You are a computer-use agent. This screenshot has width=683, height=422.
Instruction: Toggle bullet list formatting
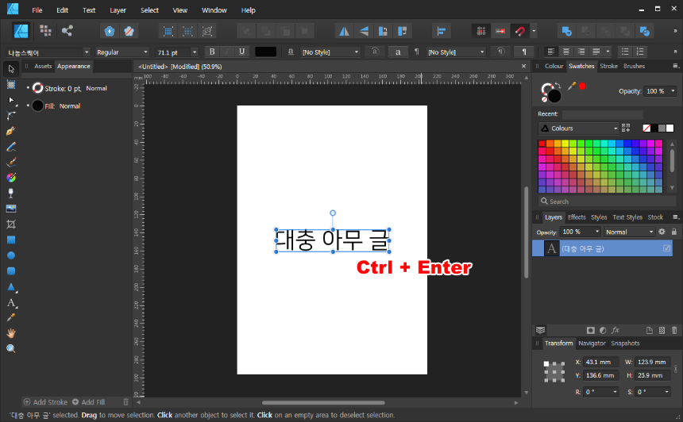(x=625, y=52)
